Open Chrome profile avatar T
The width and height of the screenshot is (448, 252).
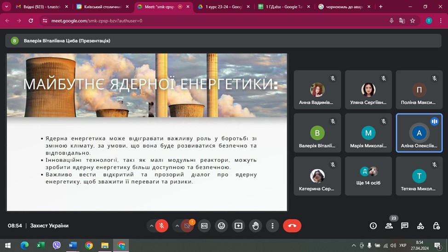tap(429, 21)
